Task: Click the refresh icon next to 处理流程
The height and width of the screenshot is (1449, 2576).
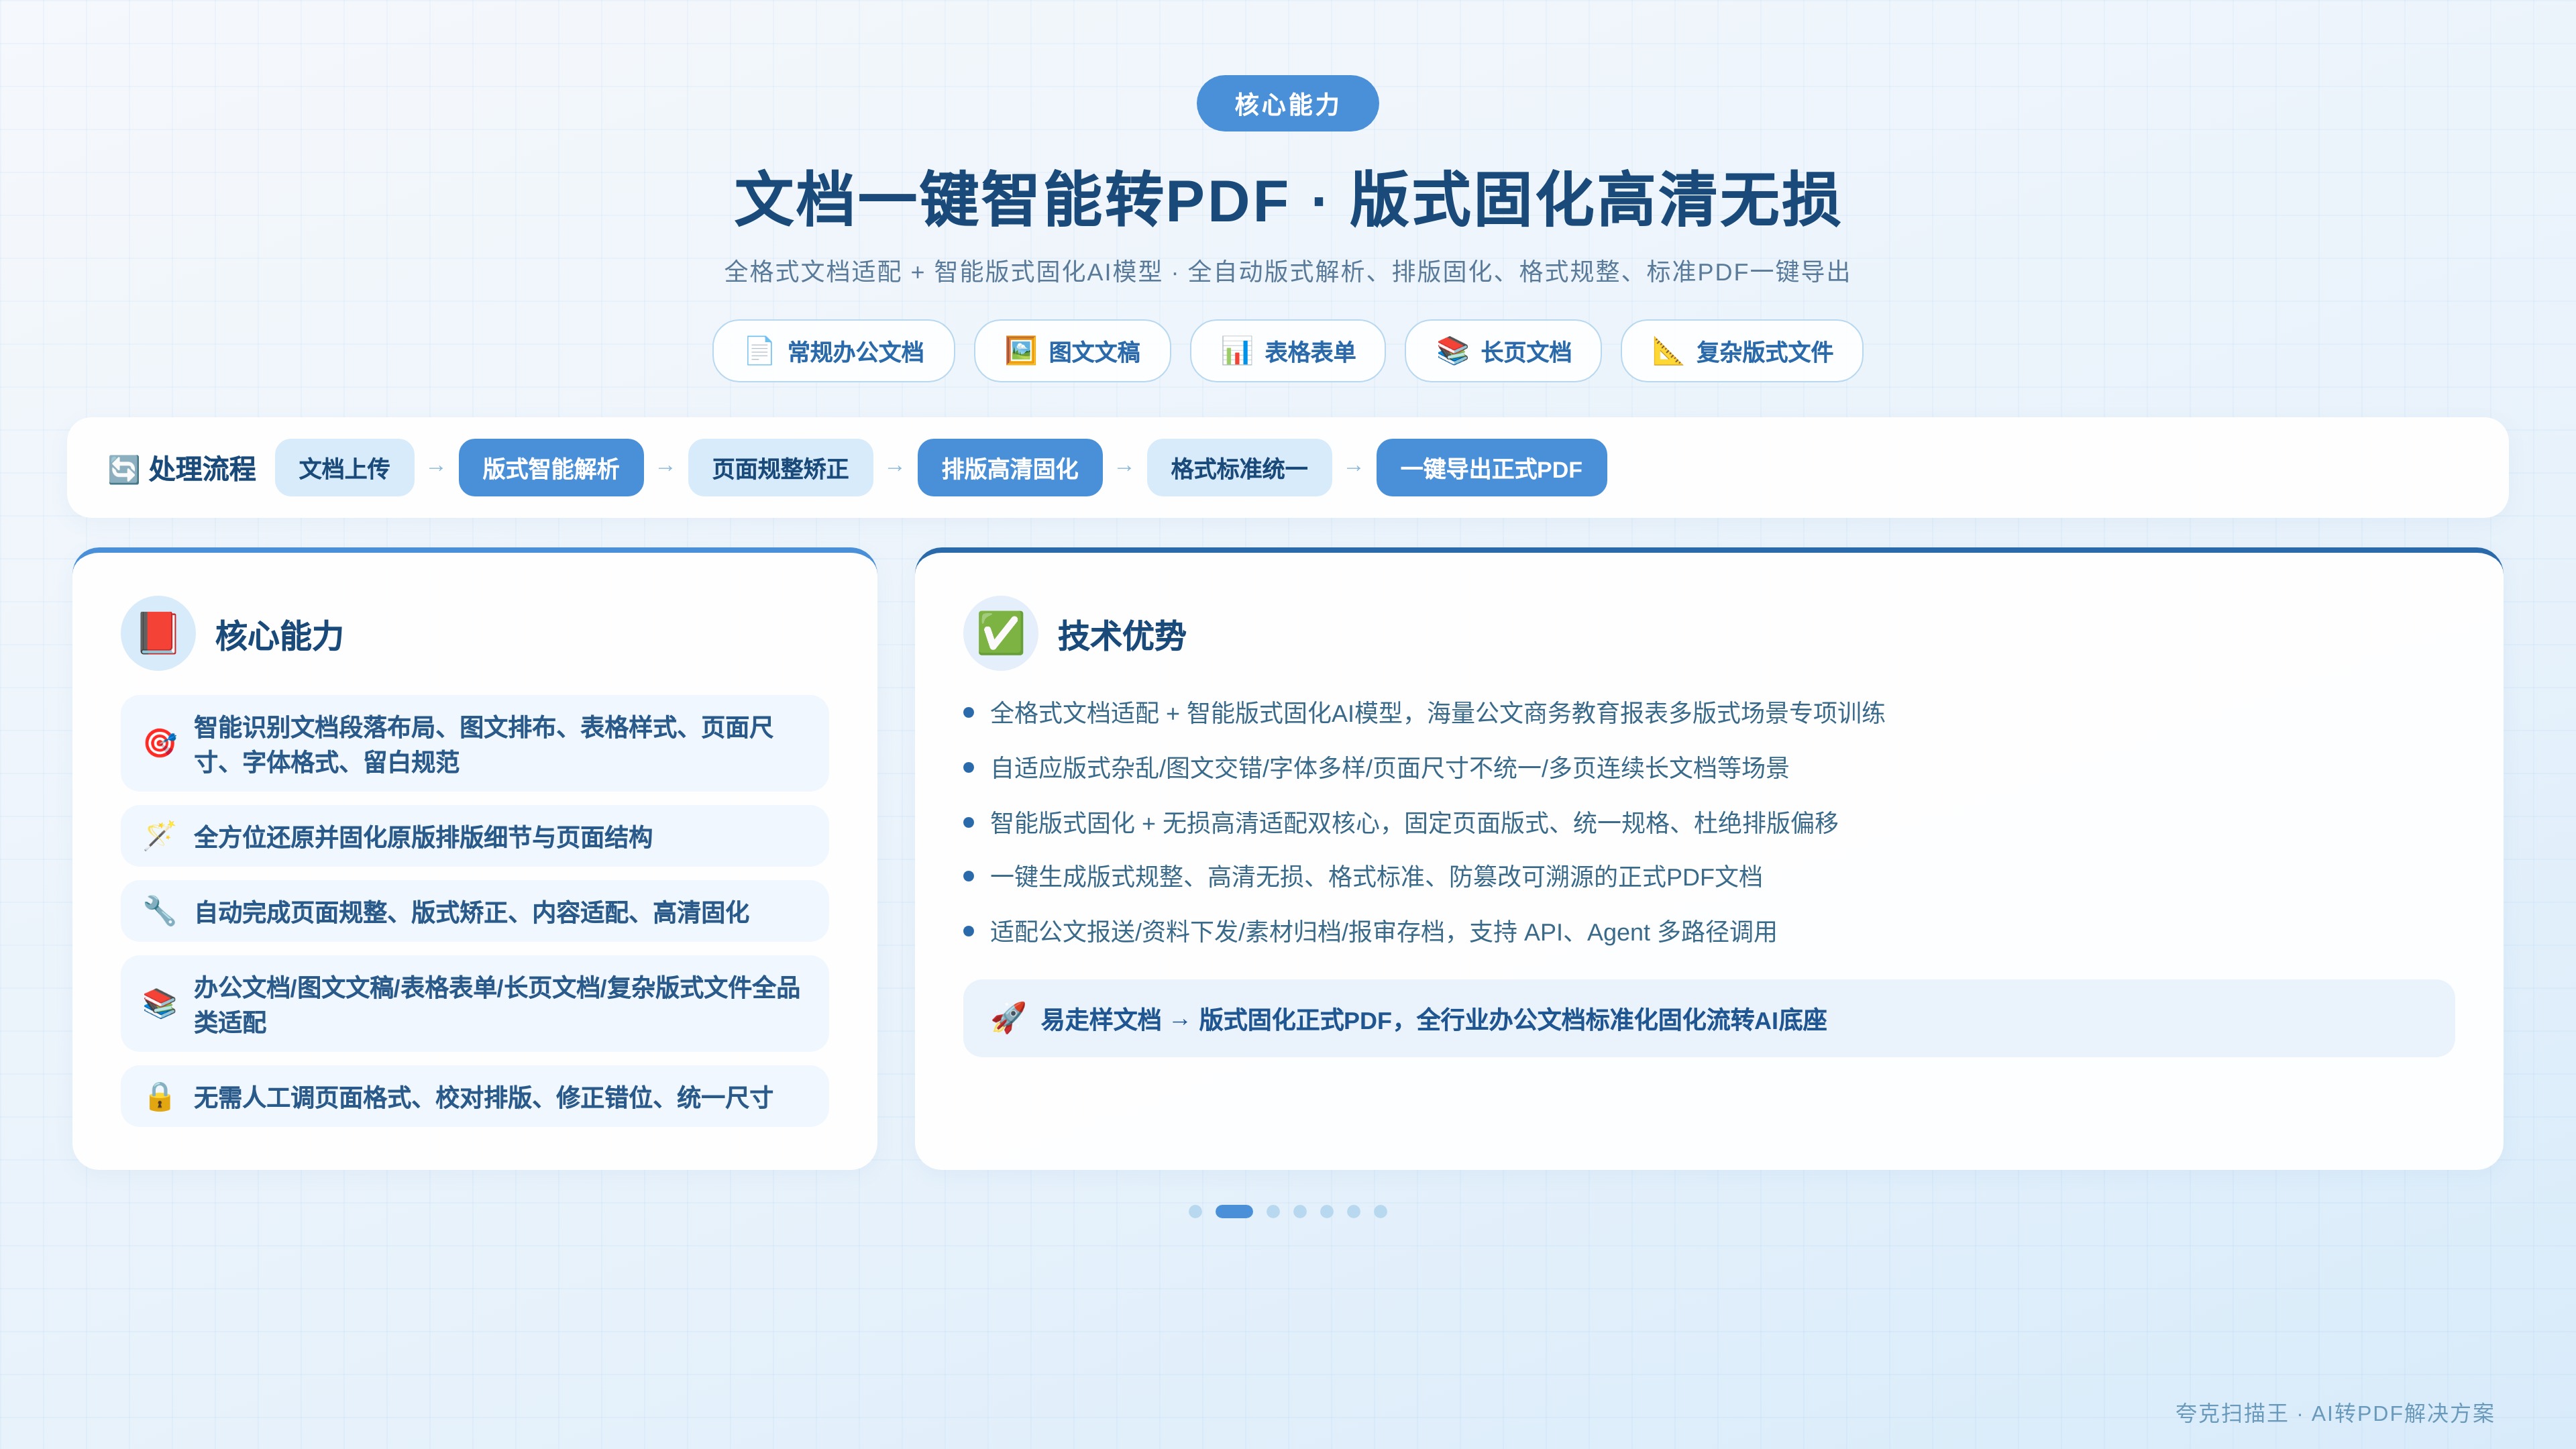Action: [x=124, y=469]
